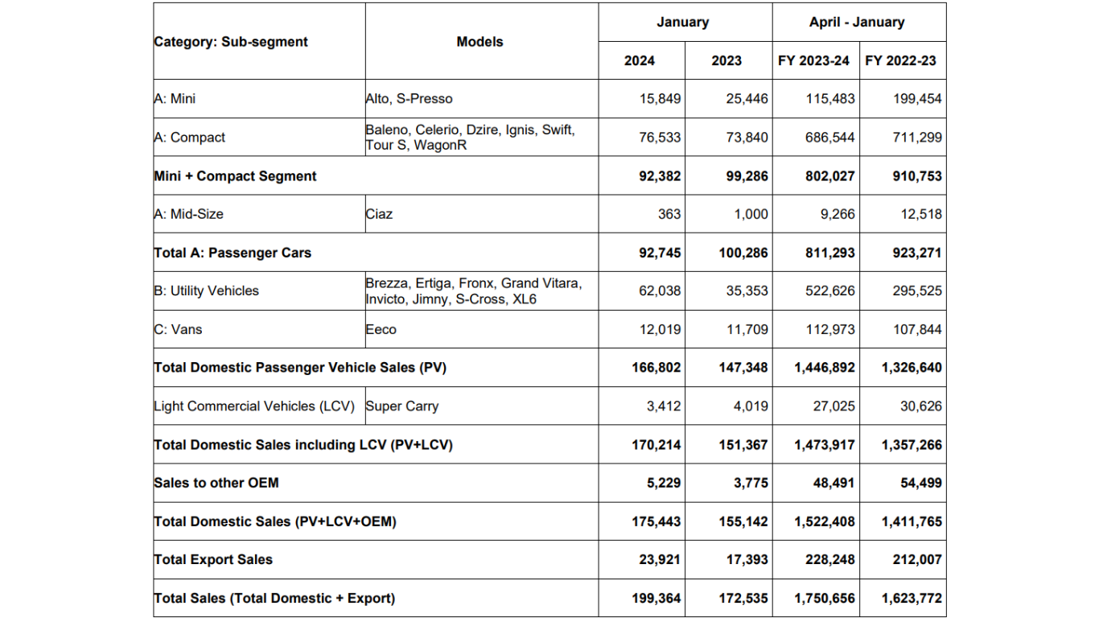1099x618 pixels.
Task: Click the January 2024 total sales value 199,364
Action: 660,599
